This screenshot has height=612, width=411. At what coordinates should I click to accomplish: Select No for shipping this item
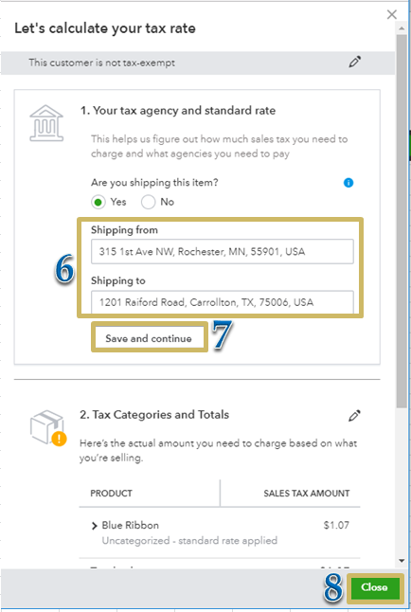coord(148,202)
